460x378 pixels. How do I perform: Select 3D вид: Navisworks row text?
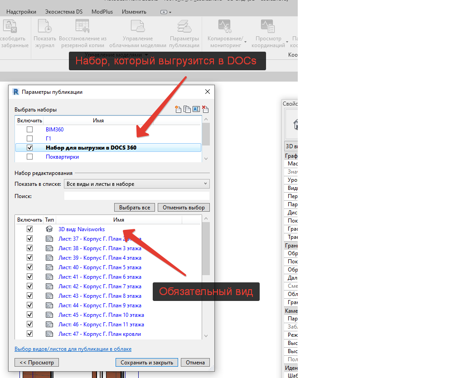pos(82,229)
